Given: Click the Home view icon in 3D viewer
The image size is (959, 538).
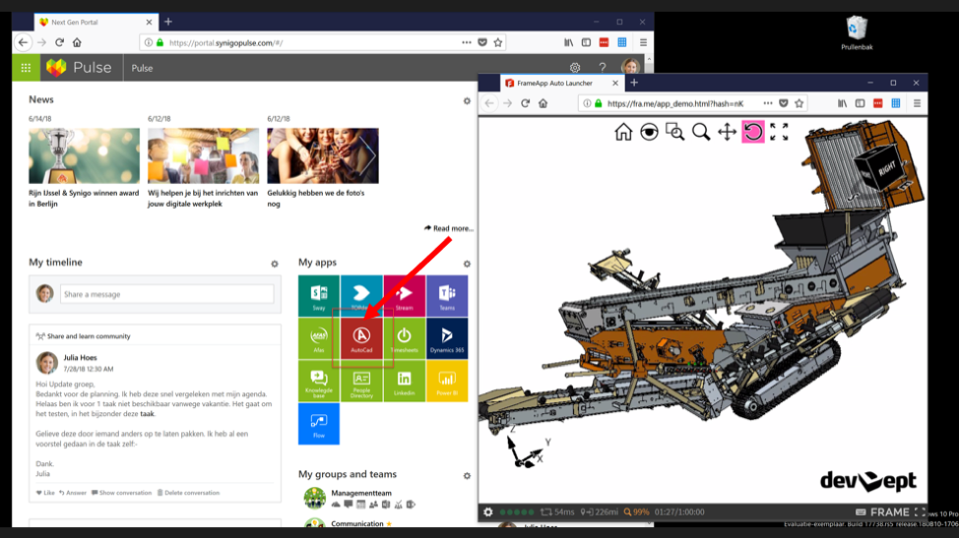Looking at the screenshot, I should (623, 132).
